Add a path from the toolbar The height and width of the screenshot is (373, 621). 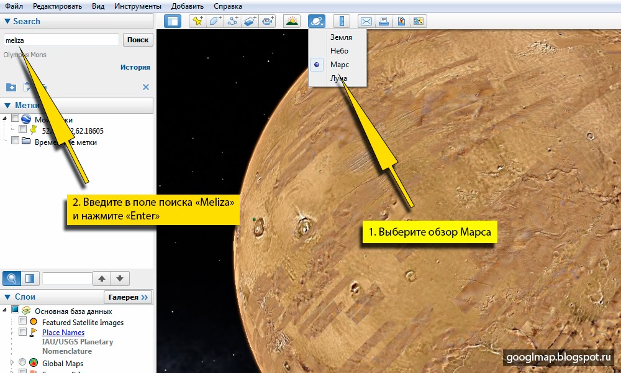[233, 21]
